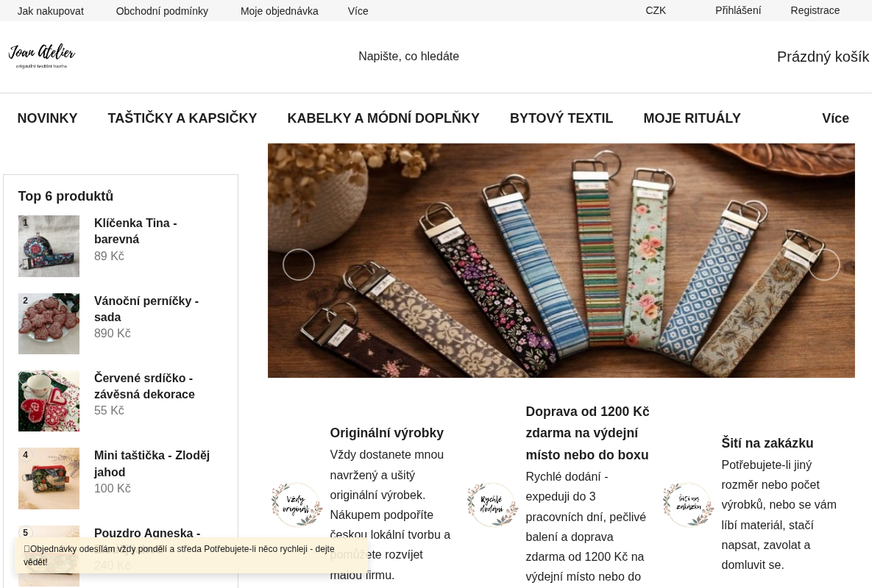Open Klíčenka Tina product thumbnail
This screenshot has width=883, height=588.
click(49, 246)
